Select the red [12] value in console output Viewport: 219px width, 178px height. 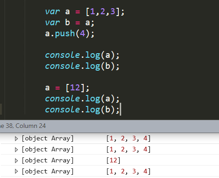[113, 161]
